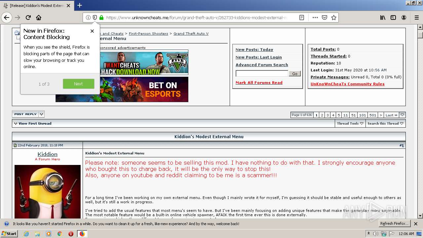The image size is (423, 238).
Task: Click the green padlock security icon
Action: click(101, 18)
